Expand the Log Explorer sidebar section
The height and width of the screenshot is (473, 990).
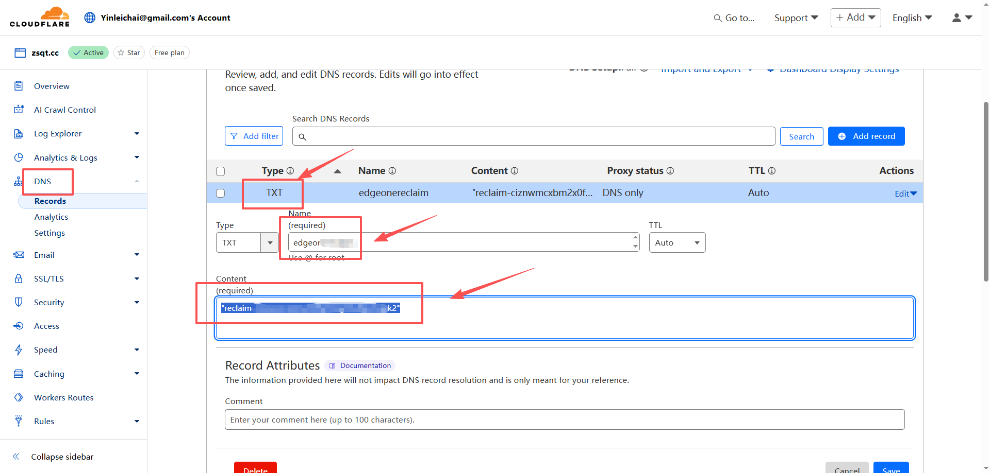[x=137, y=134]
